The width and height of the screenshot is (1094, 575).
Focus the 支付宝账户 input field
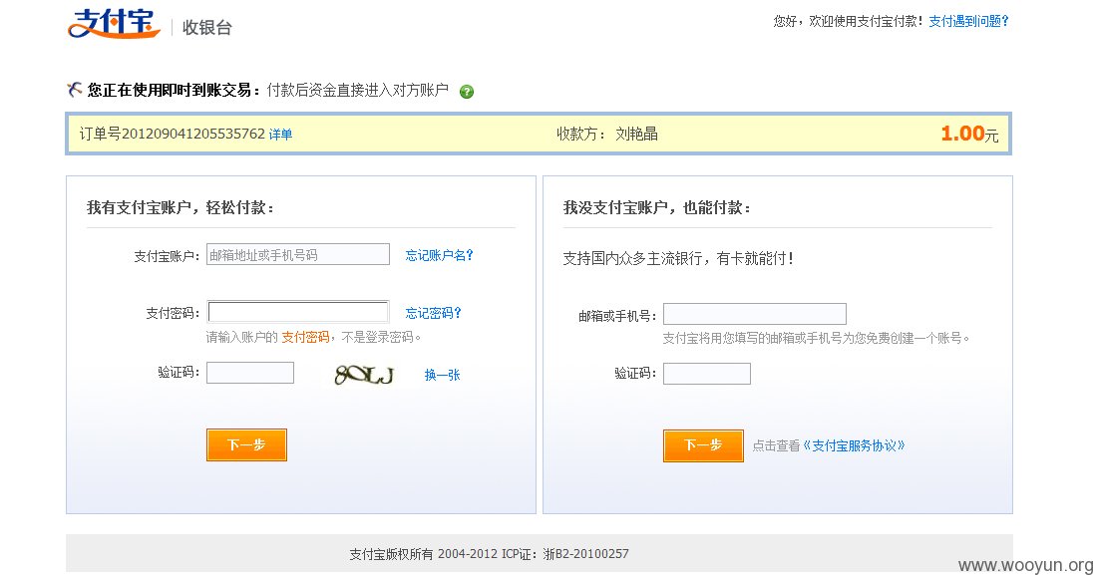click(298, 254)
